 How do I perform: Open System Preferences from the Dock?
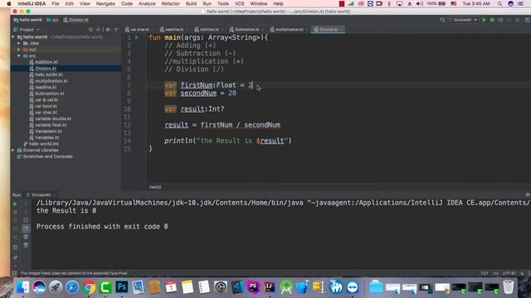coord(221,287)
